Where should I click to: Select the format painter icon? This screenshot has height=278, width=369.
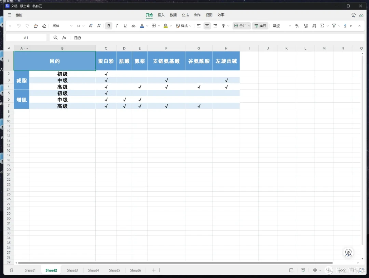[36, 26]
